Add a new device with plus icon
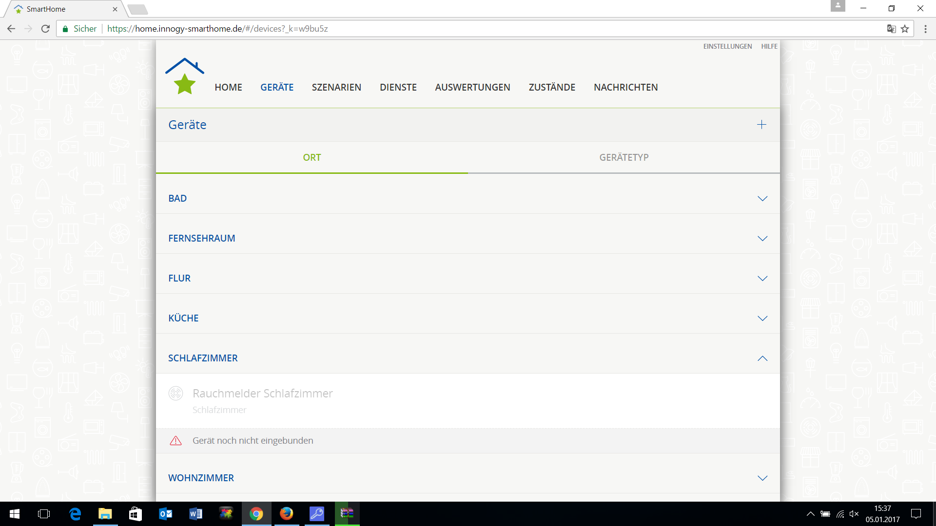 pos(761,125)
